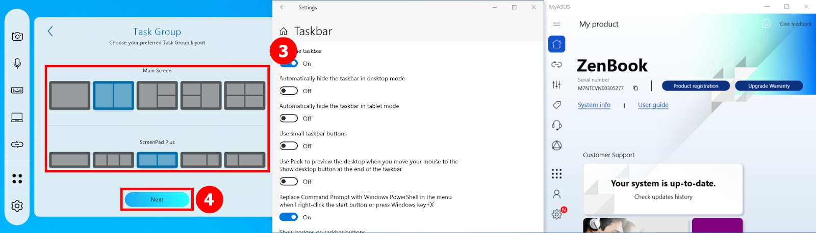Click the Customer Support heading
816x233 pixels.
(608, 155)
